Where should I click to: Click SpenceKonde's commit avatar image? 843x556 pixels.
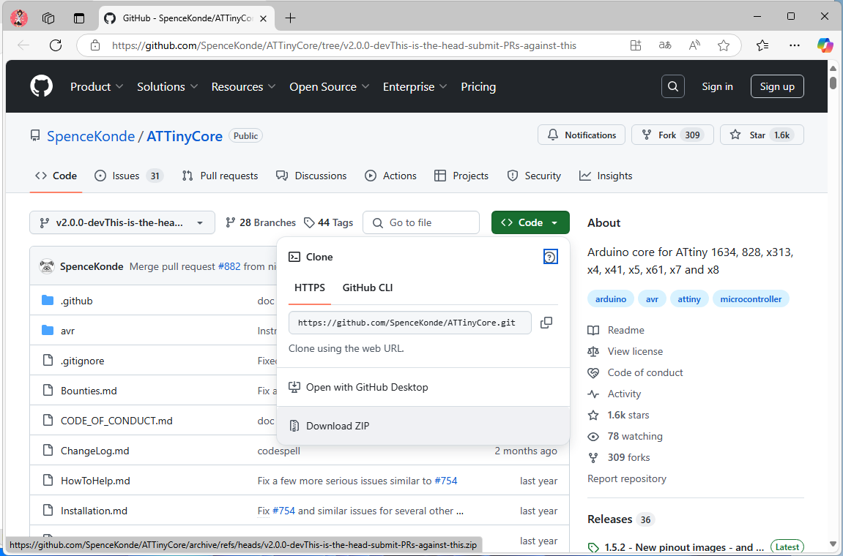click(47, 266)
